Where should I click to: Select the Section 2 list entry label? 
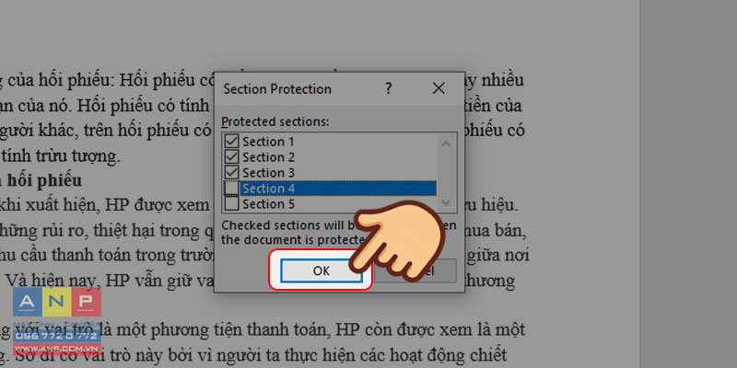tap(268, 157)
